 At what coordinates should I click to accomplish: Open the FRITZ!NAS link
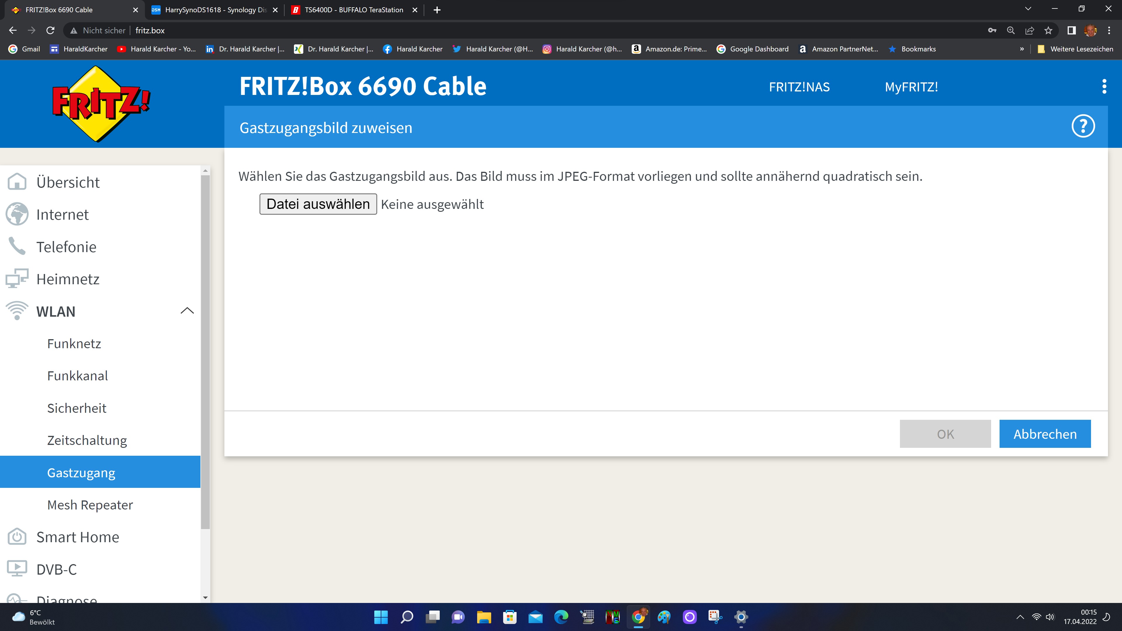(x=799, y=87)
